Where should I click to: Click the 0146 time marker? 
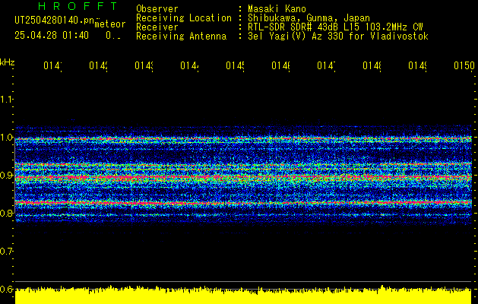tap(280, 65)
